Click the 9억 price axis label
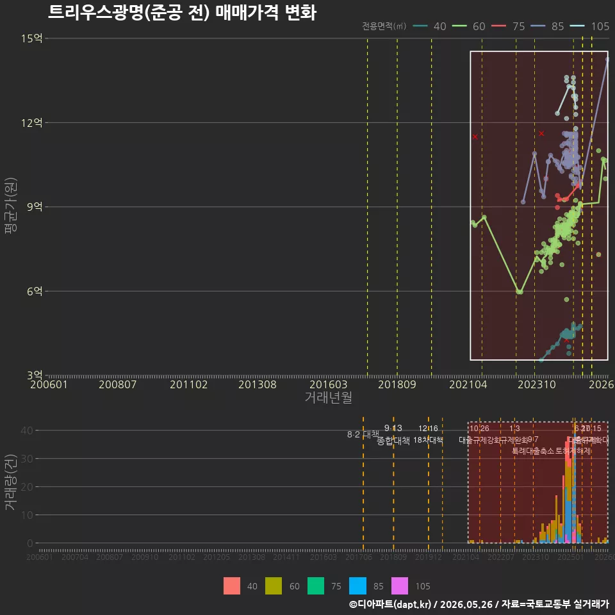 (x=35, y=207)
